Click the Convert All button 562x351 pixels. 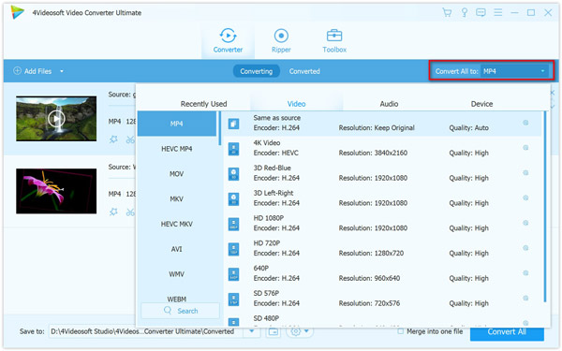(507, 332)
